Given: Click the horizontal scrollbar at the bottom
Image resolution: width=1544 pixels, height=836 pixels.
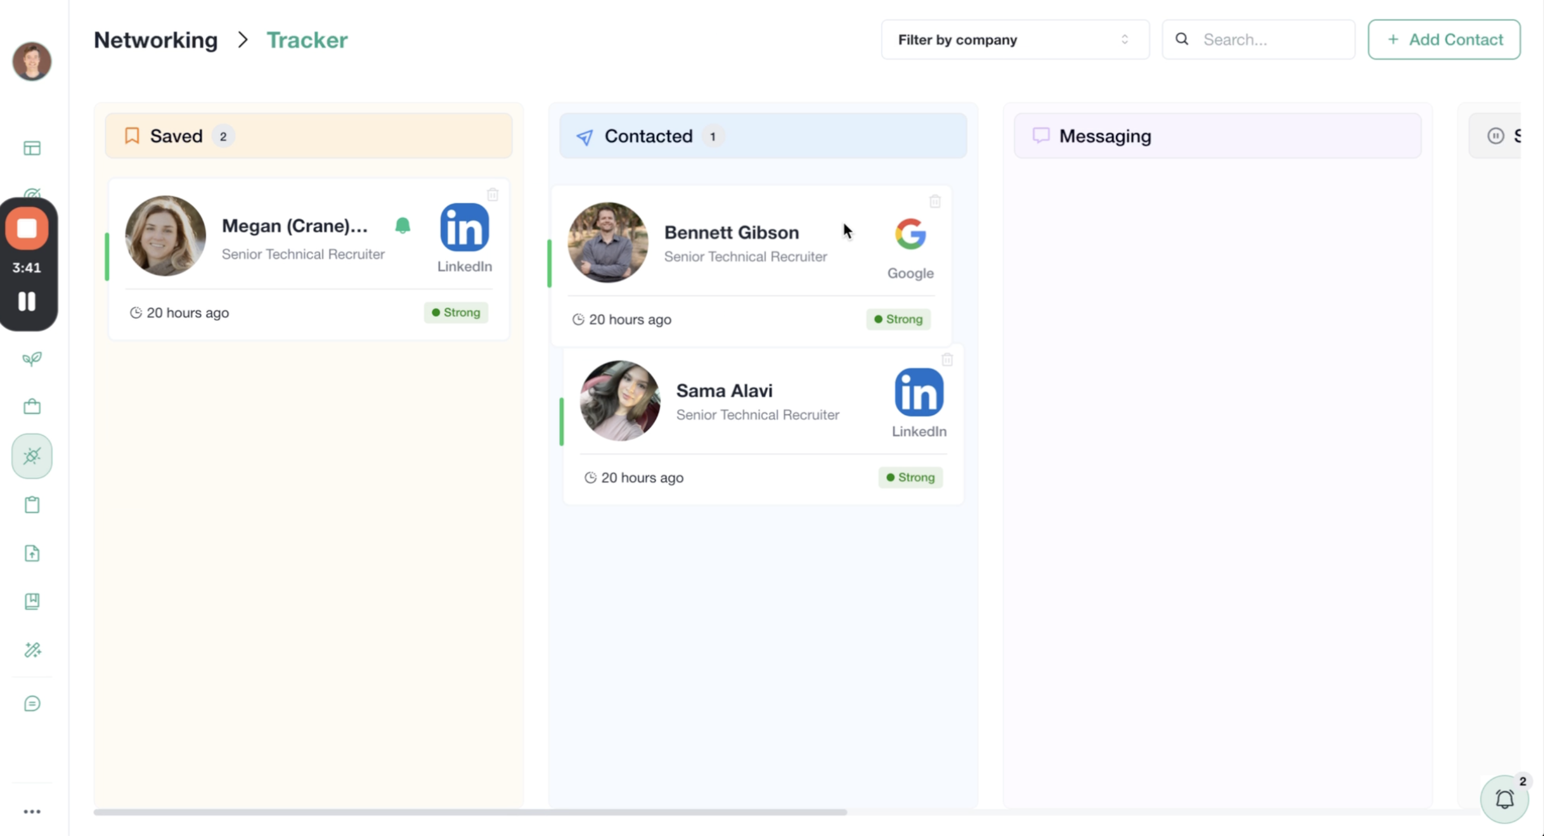Looking at the screenshot, I should [470, 812].
